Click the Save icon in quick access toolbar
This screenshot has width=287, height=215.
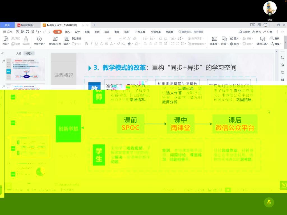[17, 32]
